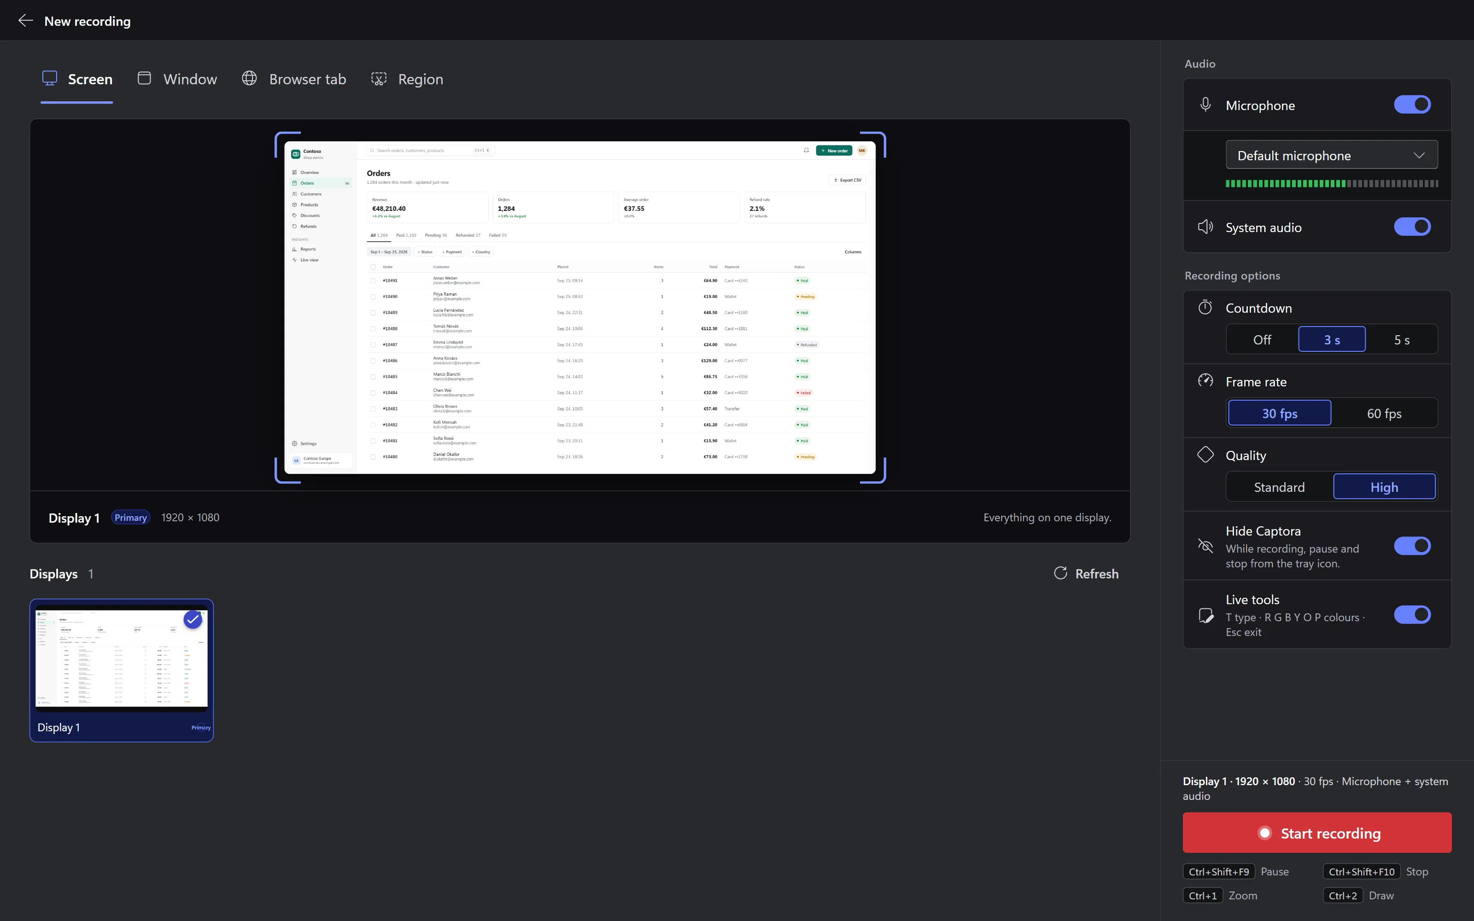Click the Refresh displays text

coord(1097,573)
